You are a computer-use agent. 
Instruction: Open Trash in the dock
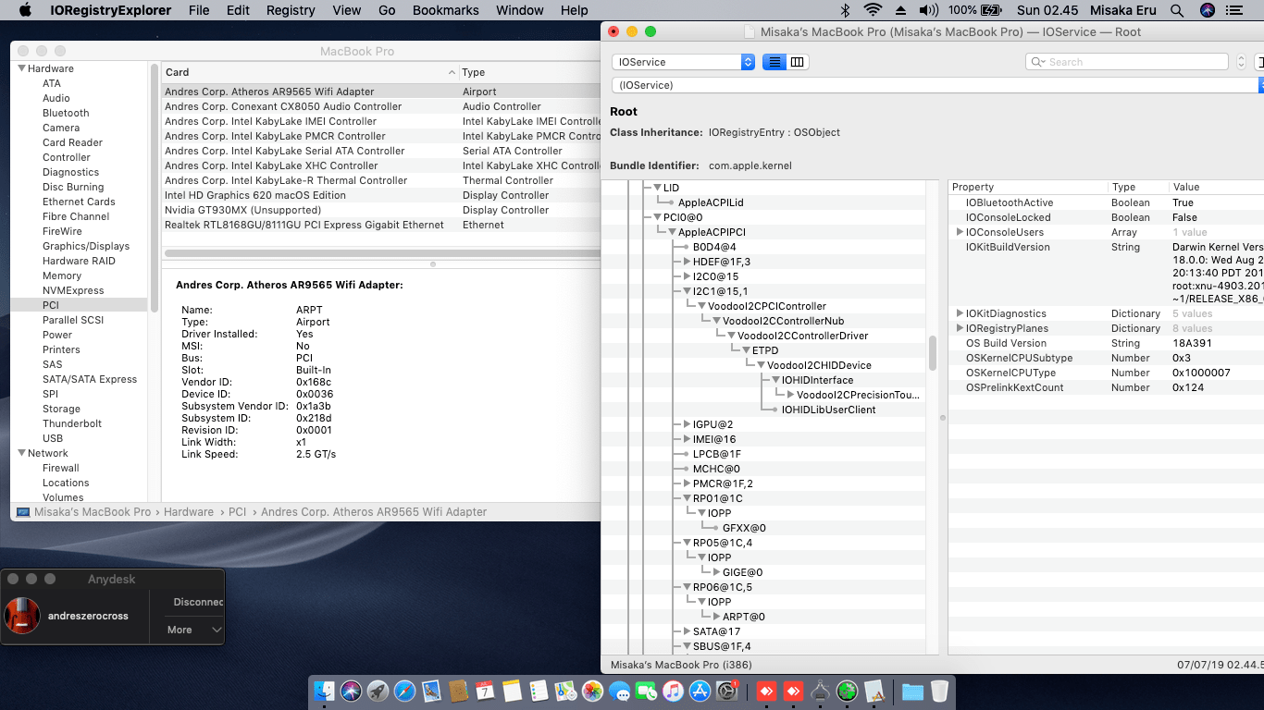(939, 692)
